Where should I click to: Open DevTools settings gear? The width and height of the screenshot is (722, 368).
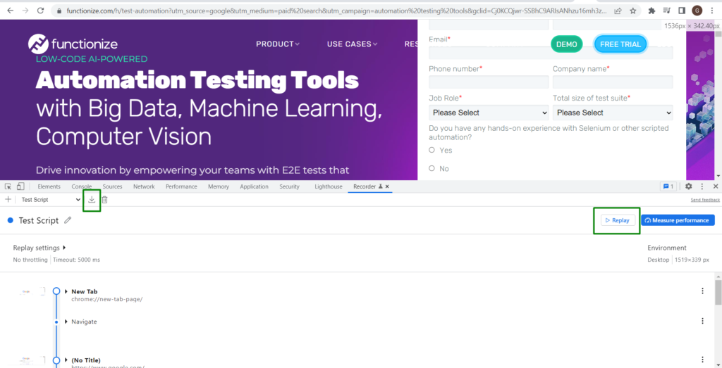[x=688, y=186]
